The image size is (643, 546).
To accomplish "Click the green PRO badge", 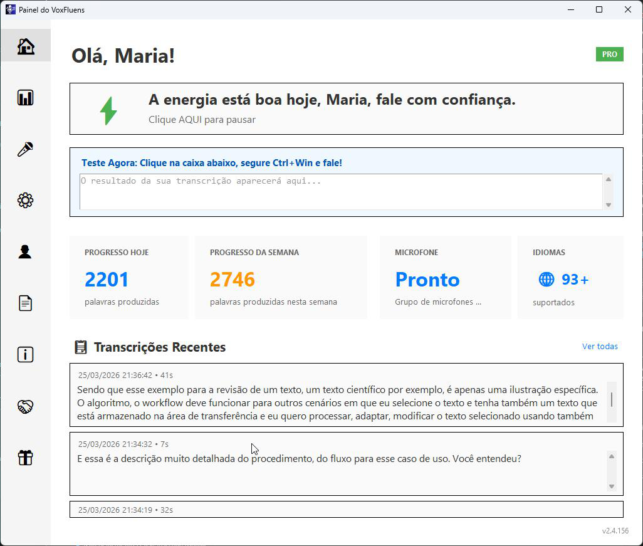I will [609, 55].
